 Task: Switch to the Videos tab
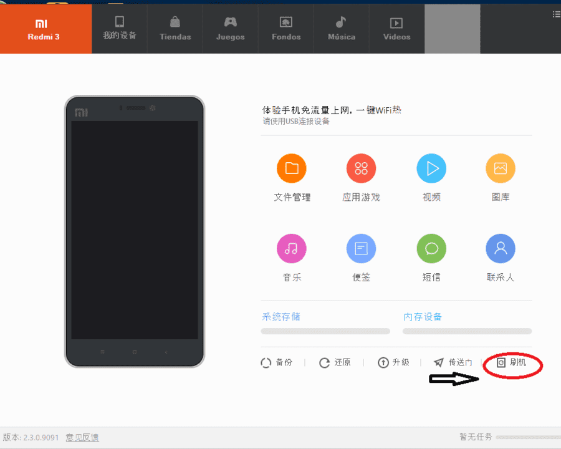pos(397,29)
